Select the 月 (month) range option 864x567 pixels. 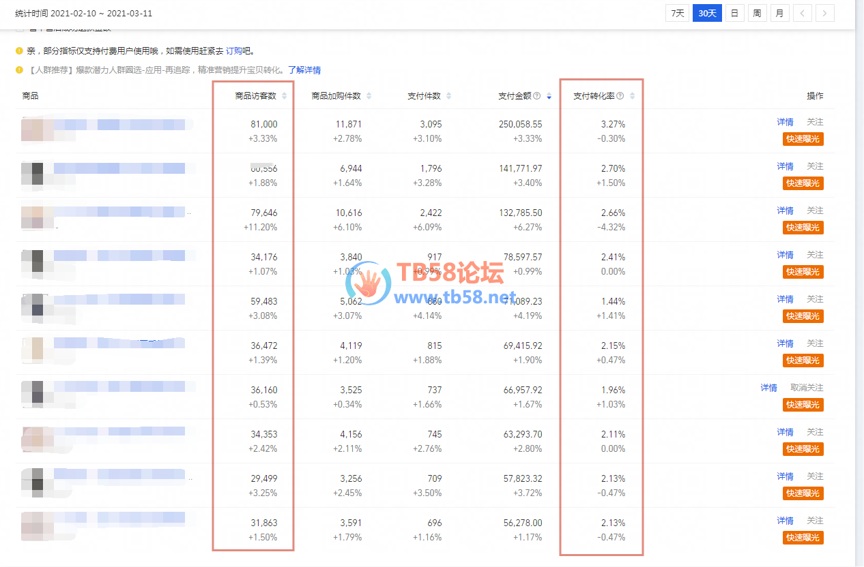(x=779, y=13)
